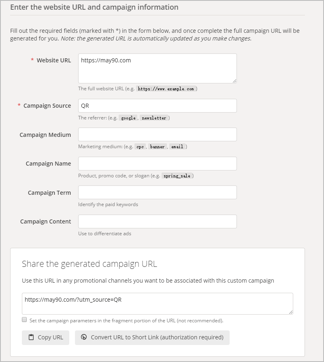
Task: Select the google example tag
Action: [128, 117]
